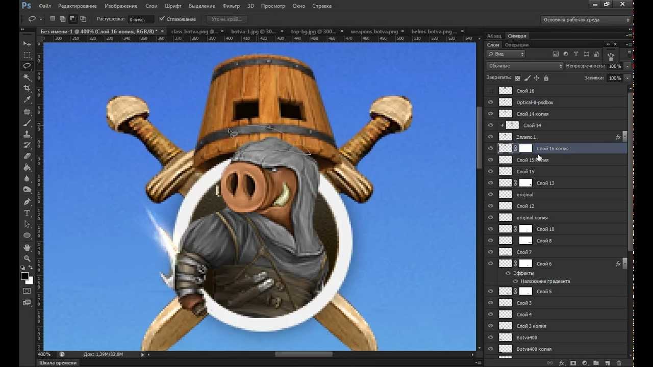The width and height of the screenshot is (653, 367).
Task: Lock layer position
Action: [x=537, y=78]
